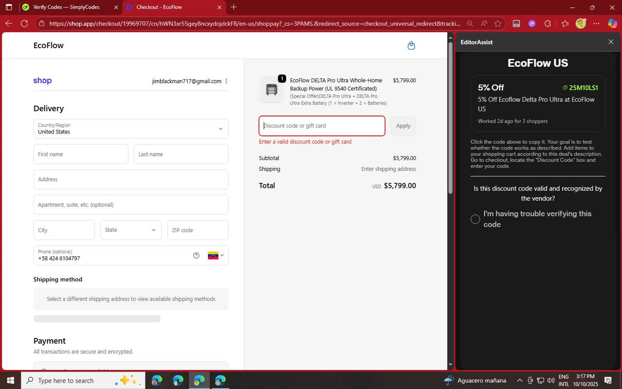
Task: Focus the Address field
Action: point(131,180)
